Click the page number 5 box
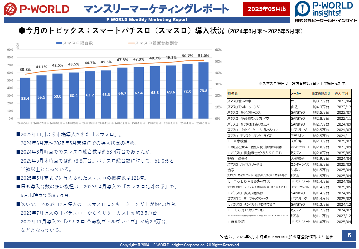This screenshot has width=359, height=249. [349, 235]
